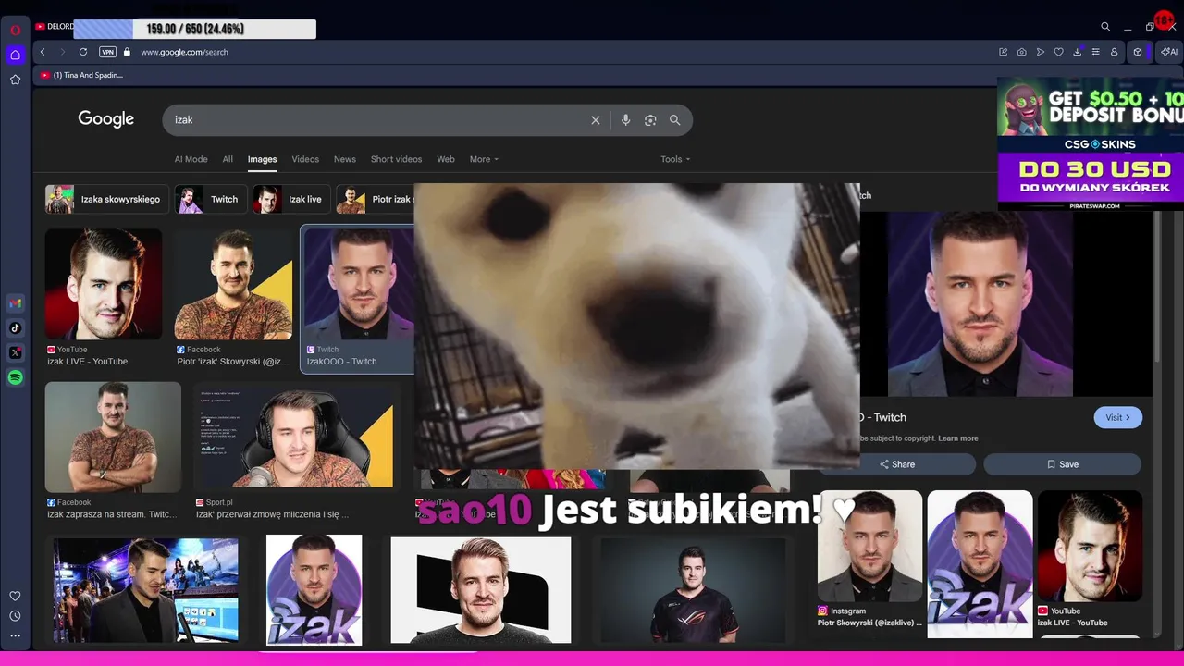The width and height of the screenshot is (1184, 666).
Task: Switch to the DELORD YouTube browser tab
Action: [55, 27]
